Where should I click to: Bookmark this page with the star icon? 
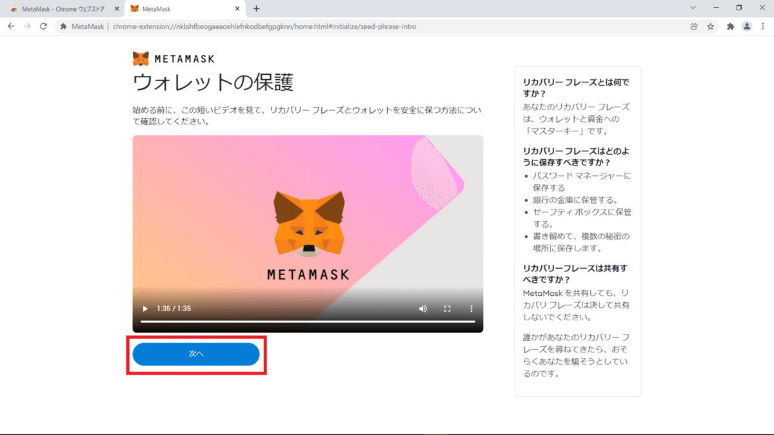click(710, 26)
